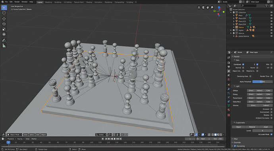This screenshot has width=274, height=151.
Task: Enable the Ambient Occlusion checkbox
Action: 271,118
